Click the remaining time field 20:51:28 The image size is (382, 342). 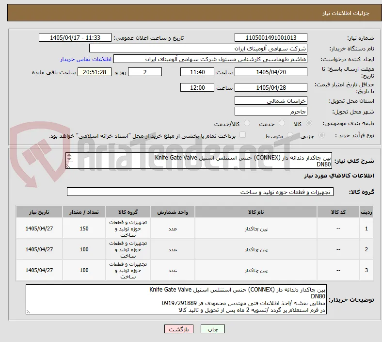95,72
